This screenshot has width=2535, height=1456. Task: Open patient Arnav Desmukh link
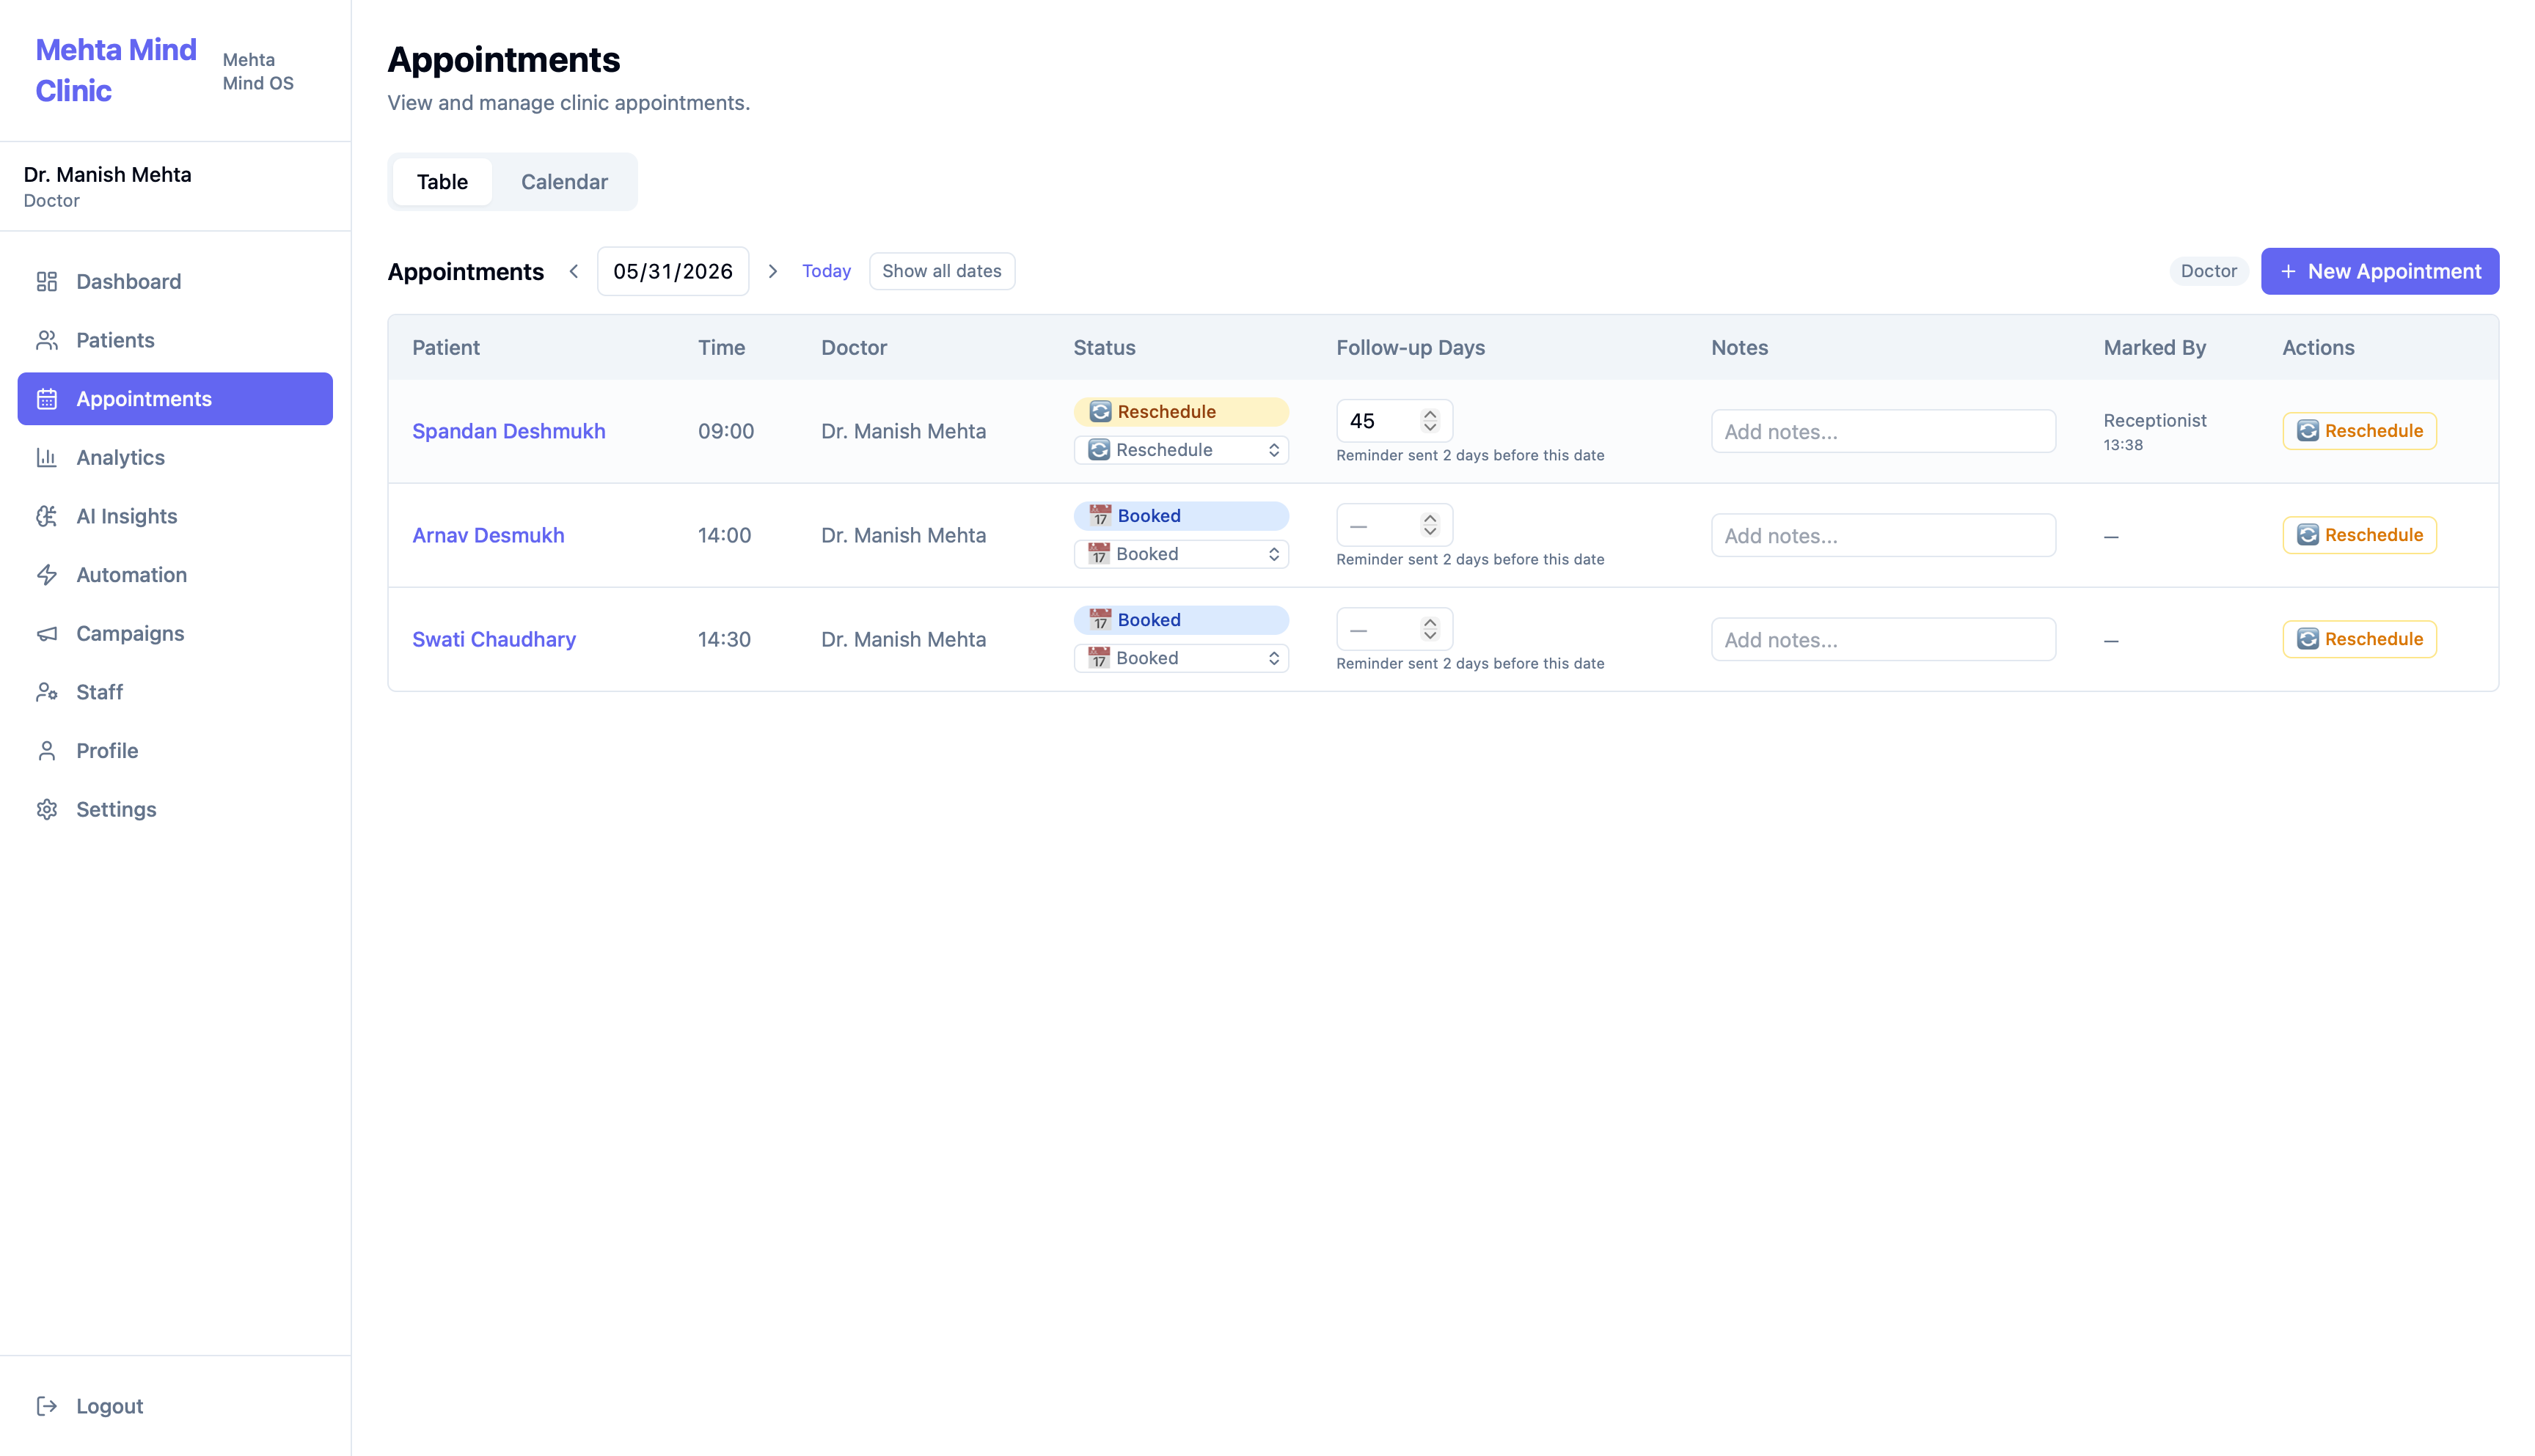point(489,535)
